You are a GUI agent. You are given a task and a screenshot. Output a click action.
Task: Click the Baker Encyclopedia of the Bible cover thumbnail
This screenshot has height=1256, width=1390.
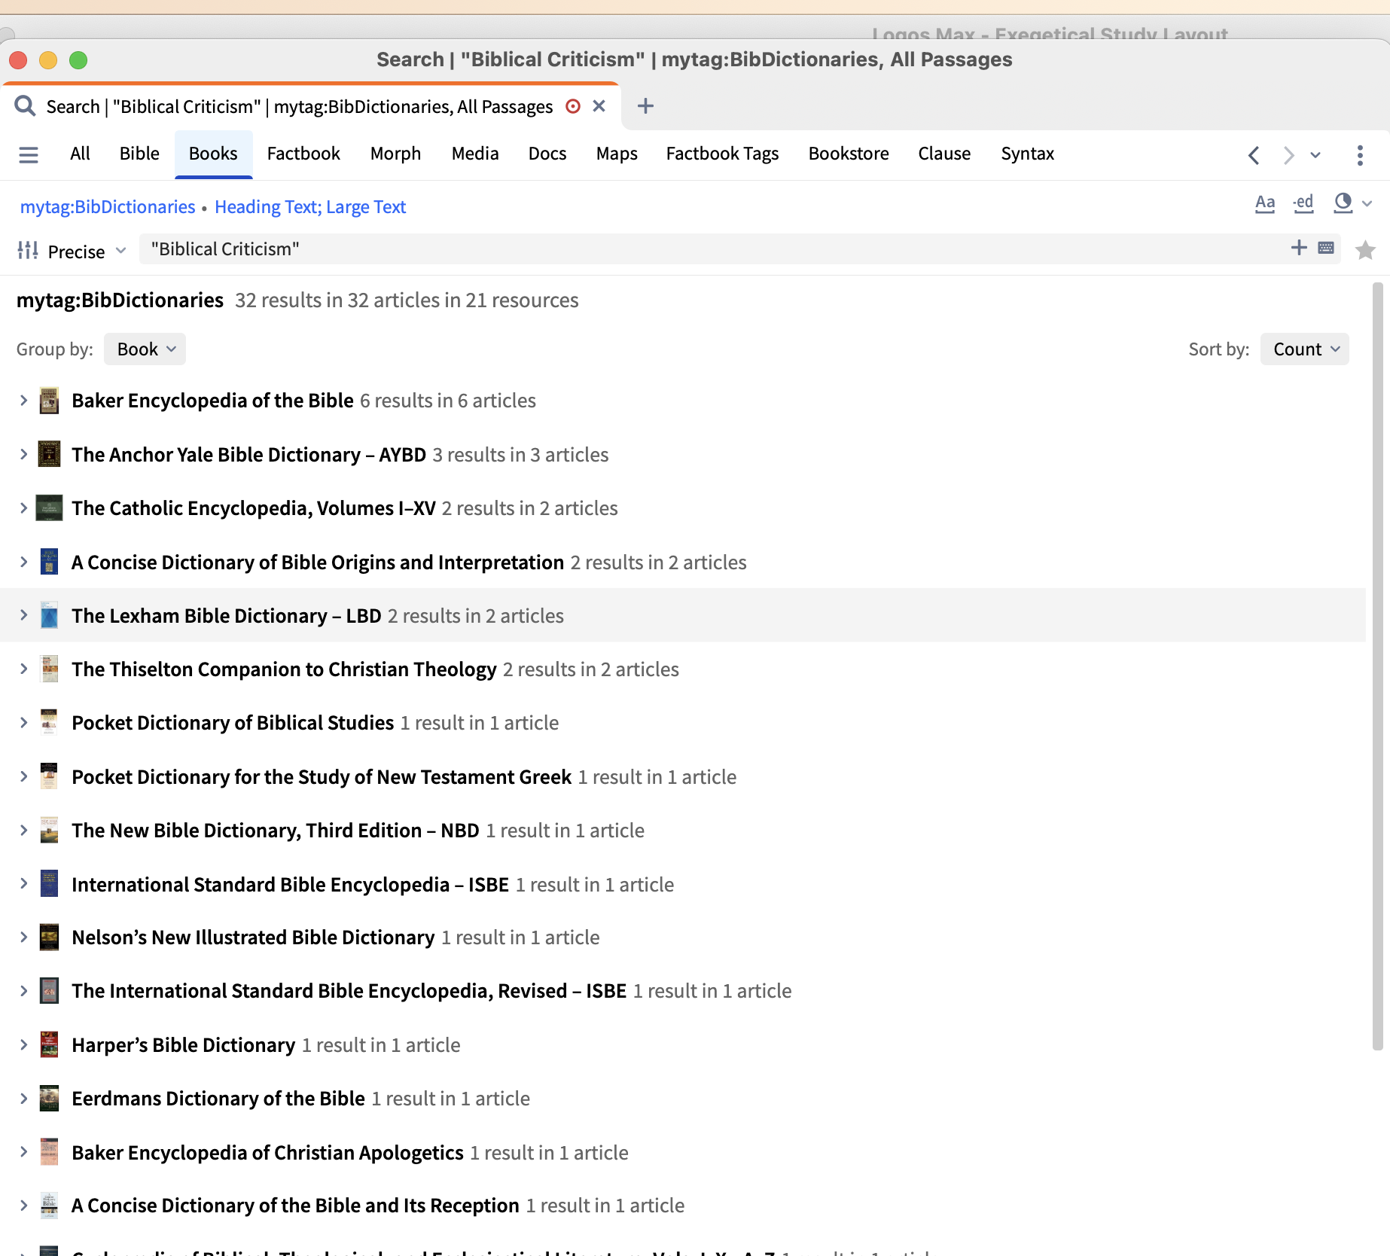(49, 401)
